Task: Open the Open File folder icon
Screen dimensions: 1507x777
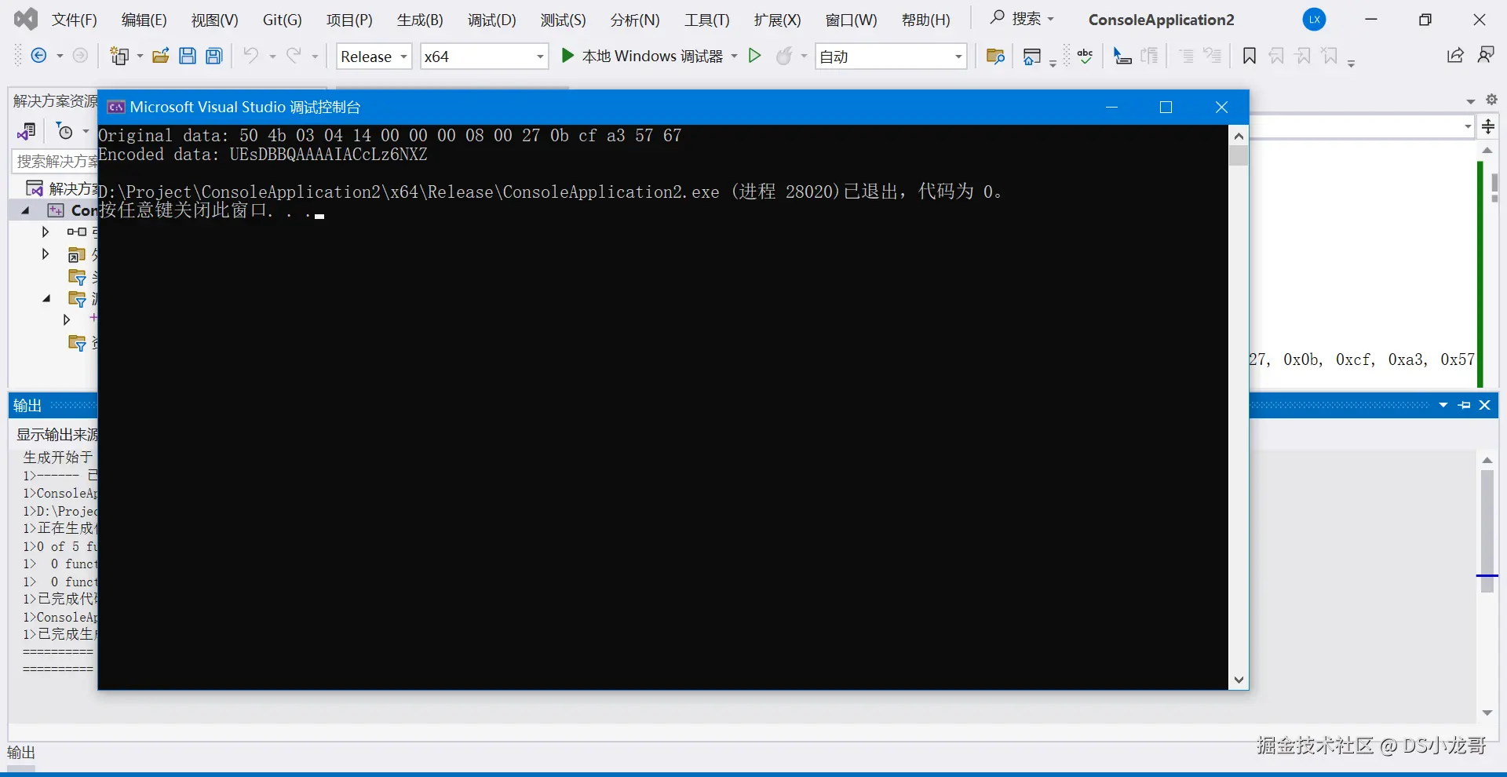Action: [x=161, y=56]
